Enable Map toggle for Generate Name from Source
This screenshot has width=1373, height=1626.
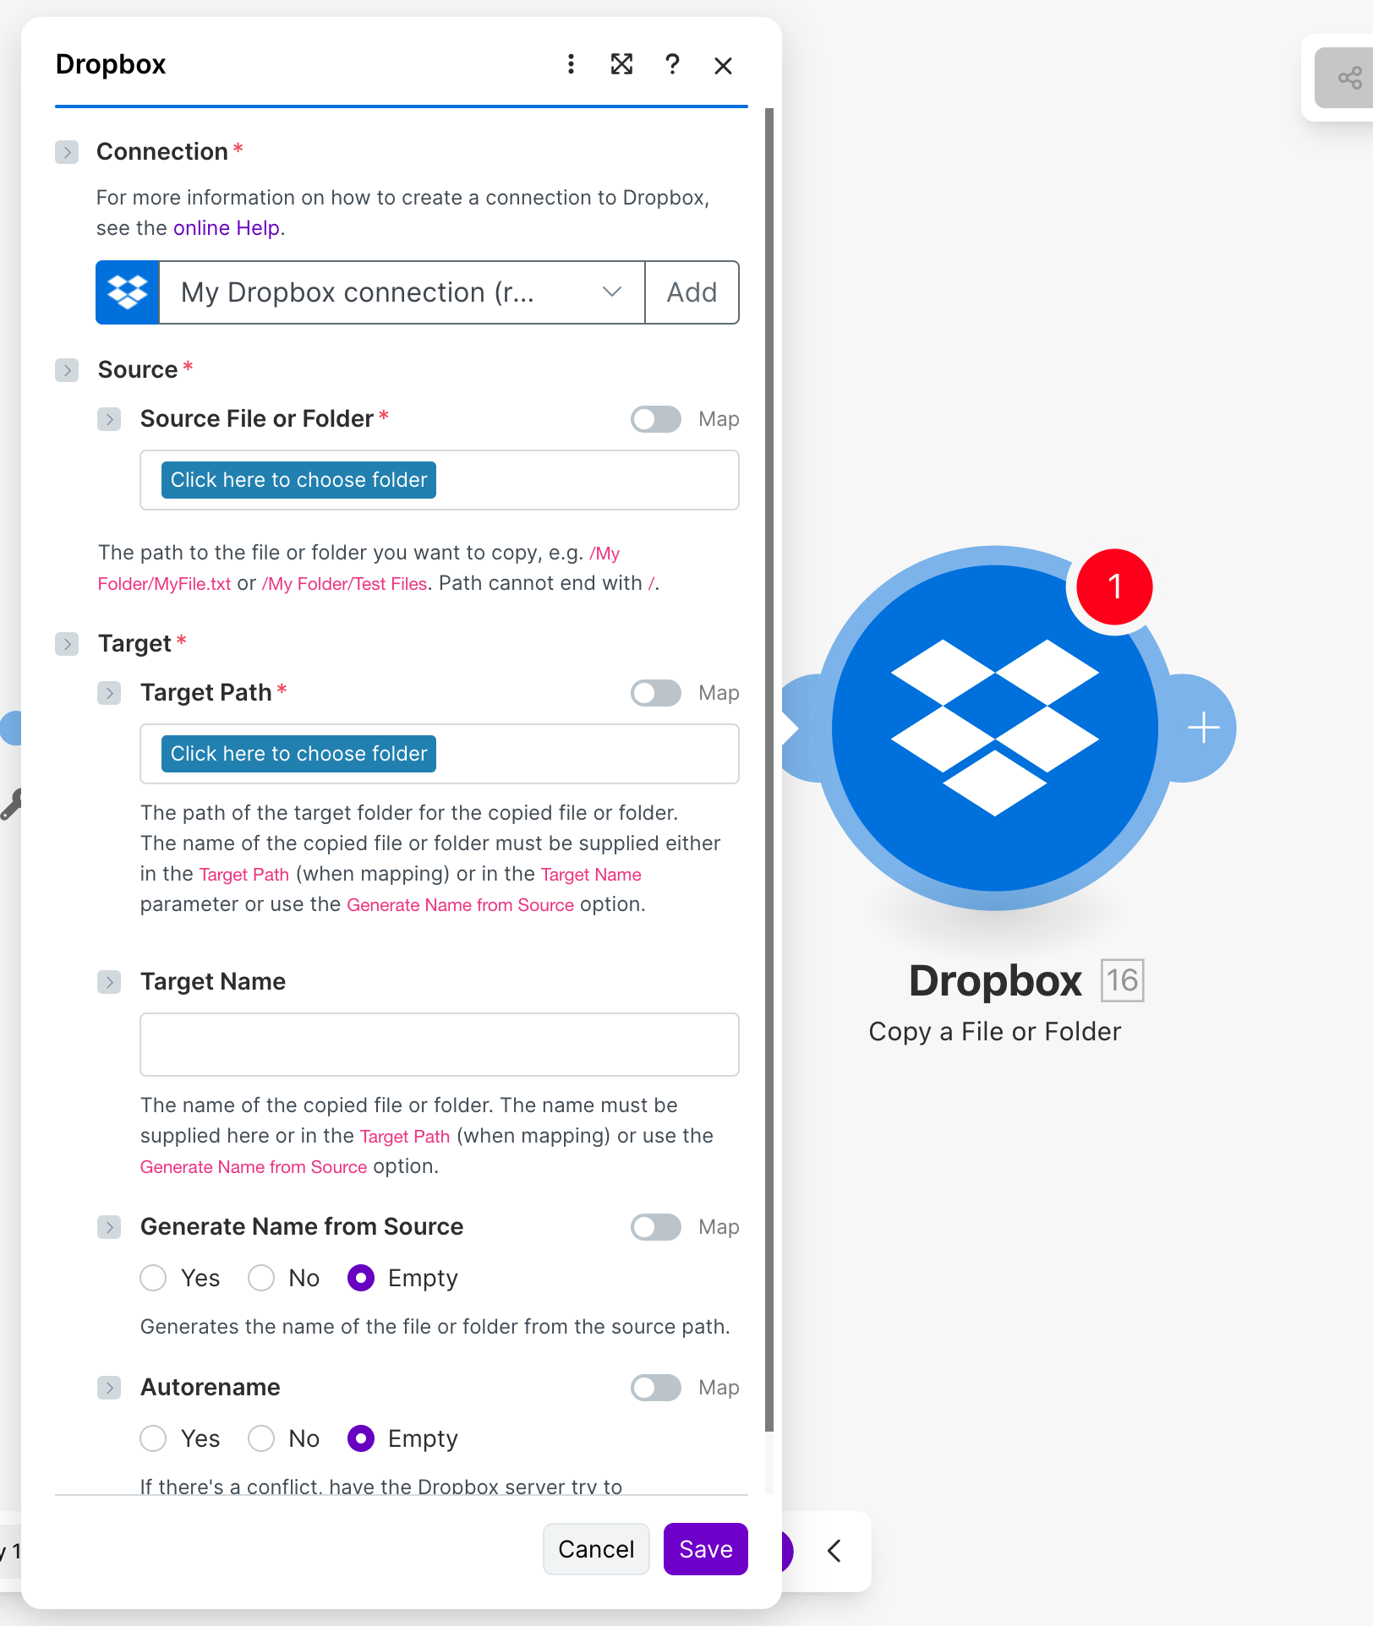coord(656,1227)
